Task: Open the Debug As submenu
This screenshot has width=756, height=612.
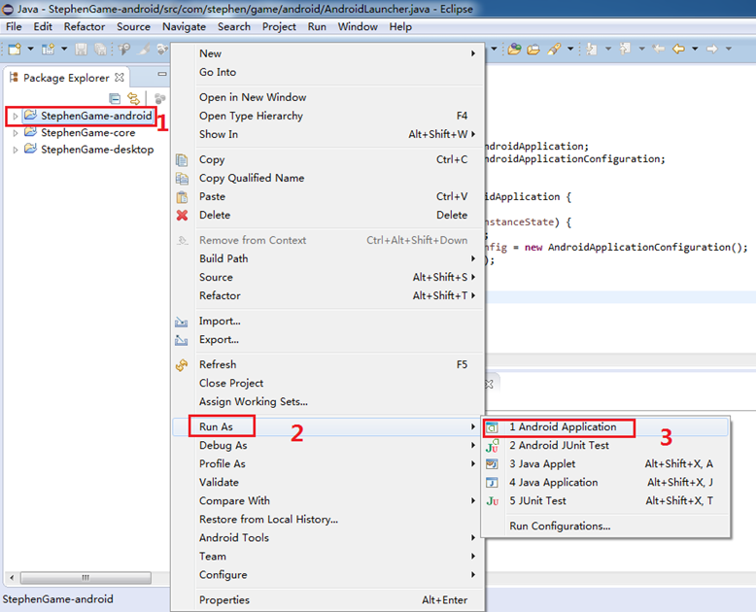Action: (327, 445)
